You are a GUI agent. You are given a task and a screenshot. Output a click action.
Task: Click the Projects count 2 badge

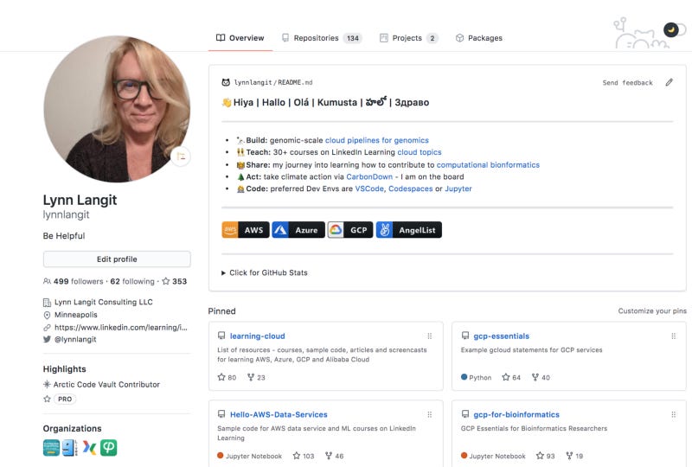tap(432, 38)
